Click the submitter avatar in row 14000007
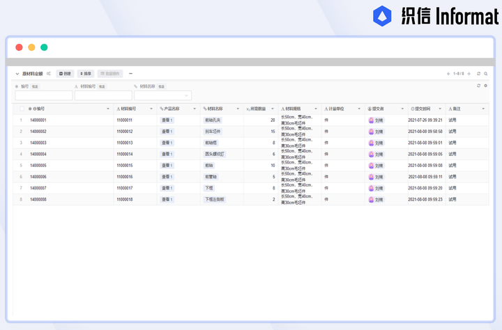Screen dimensions: 502x330 coord(372,189)
